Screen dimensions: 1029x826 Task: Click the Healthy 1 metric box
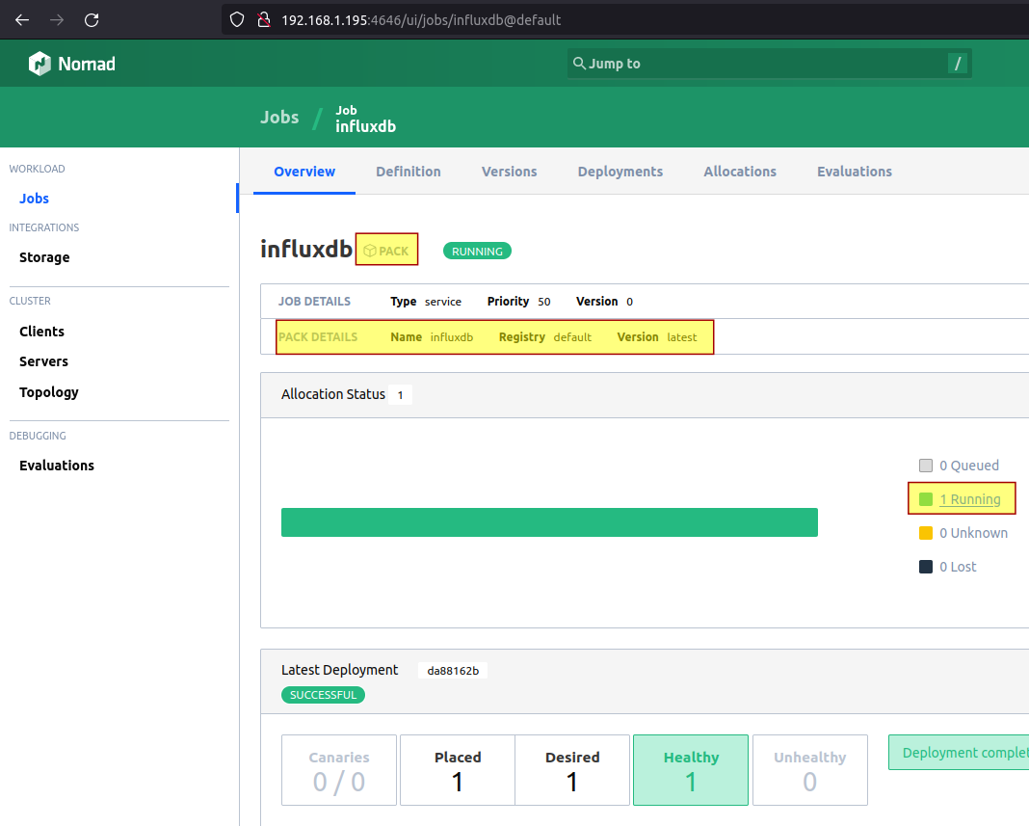coord(691,770)
